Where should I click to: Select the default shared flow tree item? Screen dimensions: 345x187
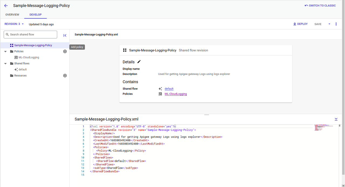pyautogui.click(x=23, y=70)
